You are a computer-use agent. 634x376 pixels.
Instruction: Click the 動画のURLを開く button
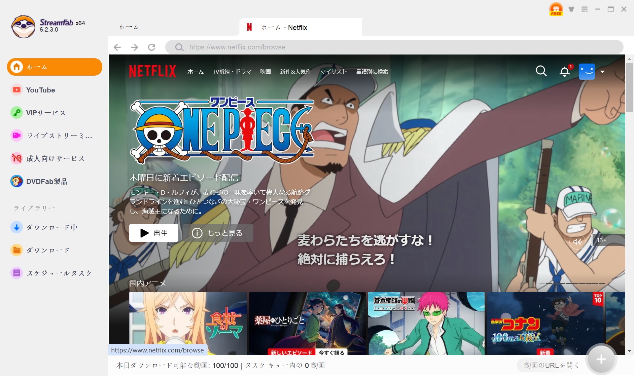551,365
